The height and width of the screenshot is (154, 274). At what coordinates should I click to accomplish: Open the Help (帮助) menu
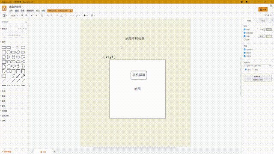(44, 11)
